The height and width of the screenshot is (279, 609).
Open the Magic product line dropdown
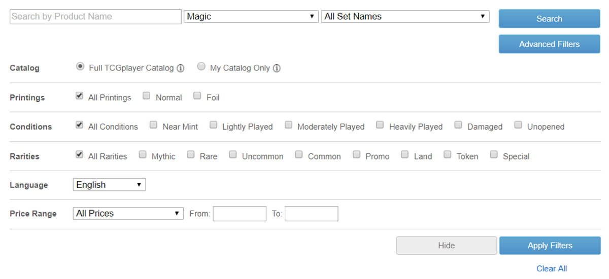[x=251, y=17]
